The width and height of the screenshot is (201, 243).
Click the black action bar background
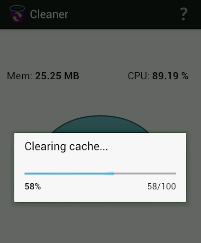point(123,14)
